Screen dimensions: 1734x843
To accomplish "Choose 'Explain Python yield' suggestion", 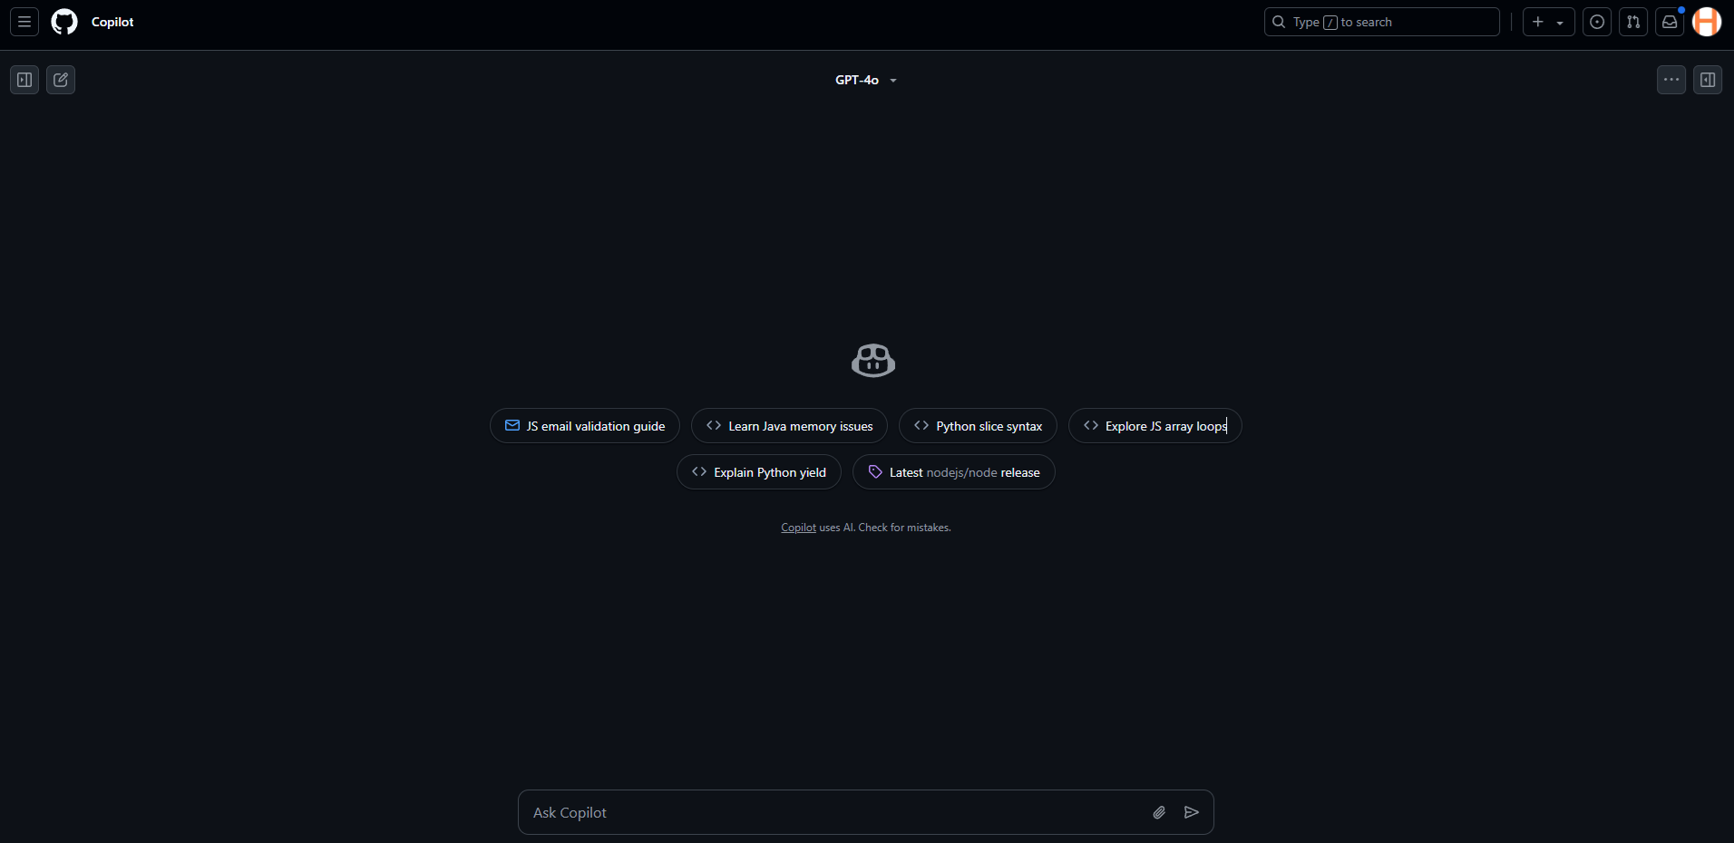I will click(759, 472).
